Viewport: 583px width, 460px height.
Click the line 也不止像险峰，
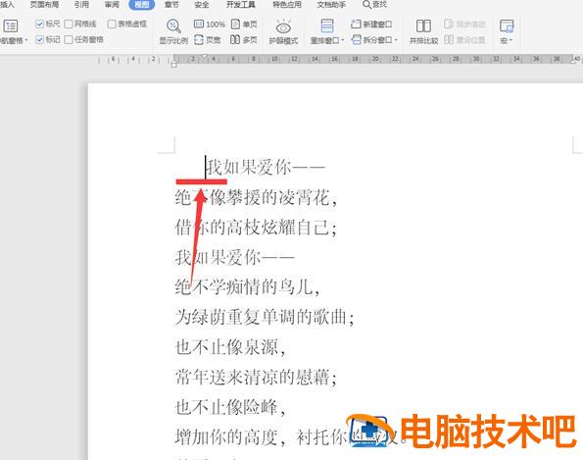coord(230,407)
